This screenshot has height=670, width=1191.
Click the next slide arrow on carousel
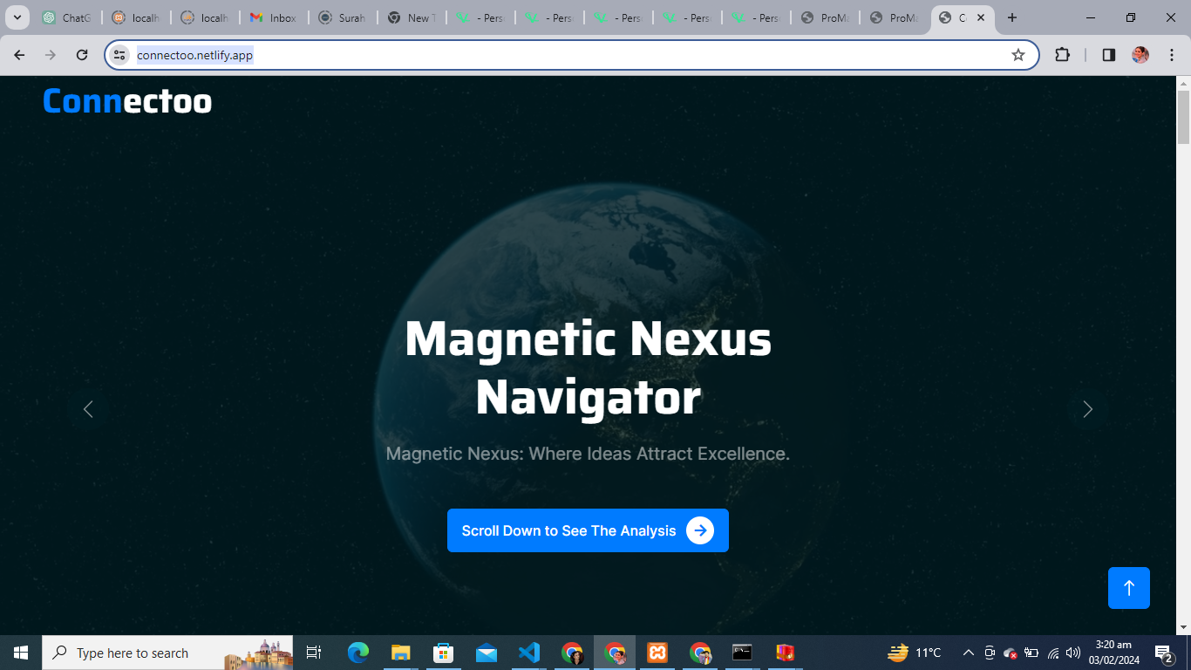coord(1087,409)
